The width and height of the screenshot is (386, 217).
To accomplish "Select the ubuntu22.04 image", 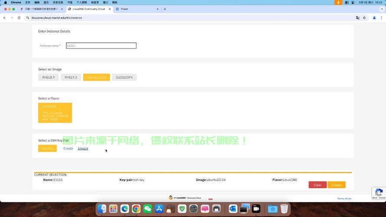I will point(96,77).
